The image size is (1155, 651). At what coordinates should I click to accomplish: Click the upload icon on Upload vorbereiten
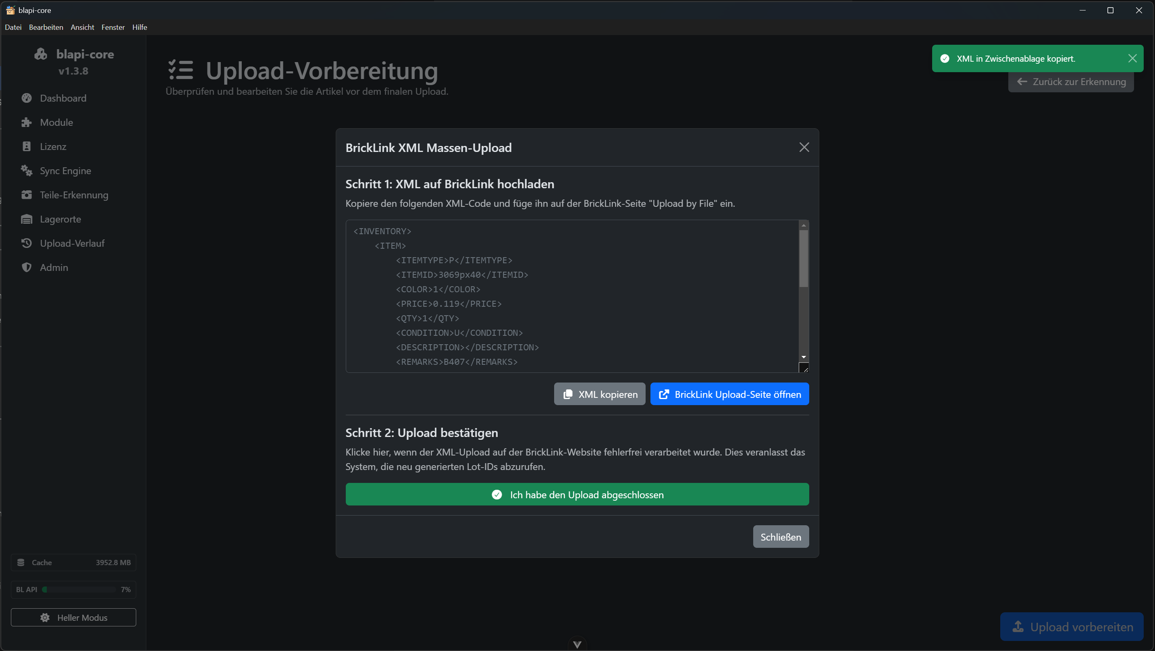point(1018,627)
